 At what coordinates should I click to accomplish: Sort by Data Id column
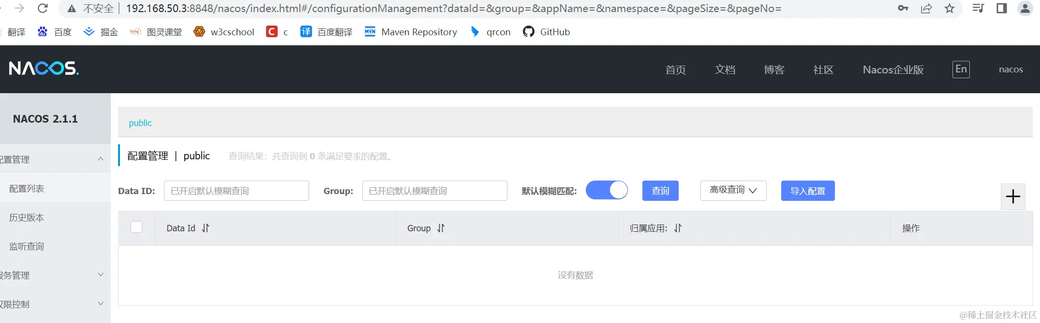(206, 228)
